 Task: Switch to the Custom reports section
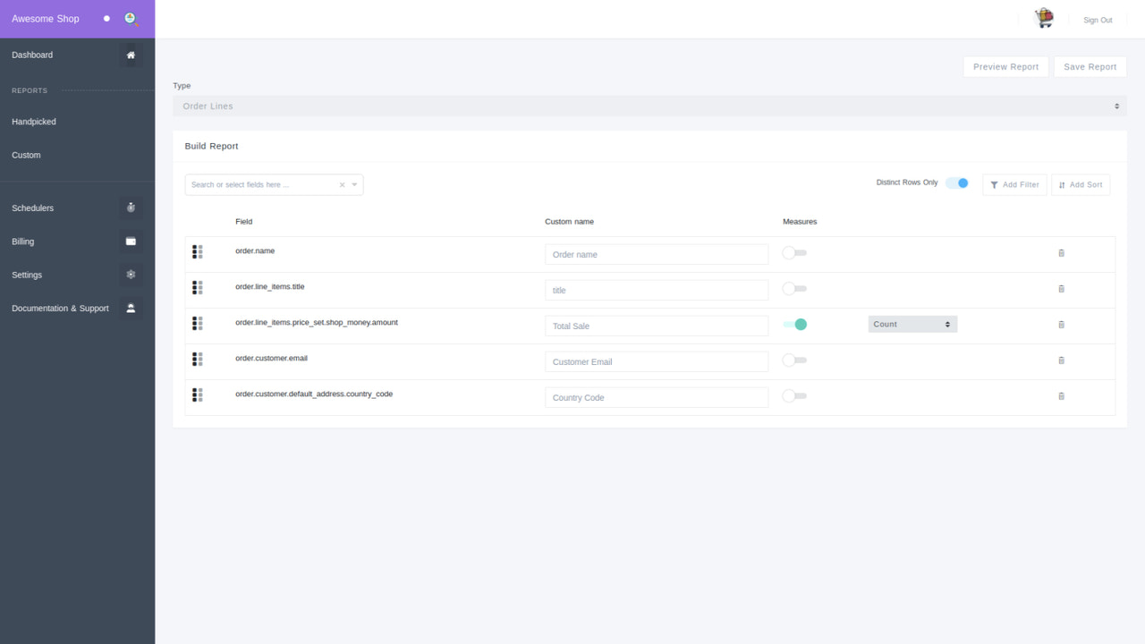[x=26, y=155]
